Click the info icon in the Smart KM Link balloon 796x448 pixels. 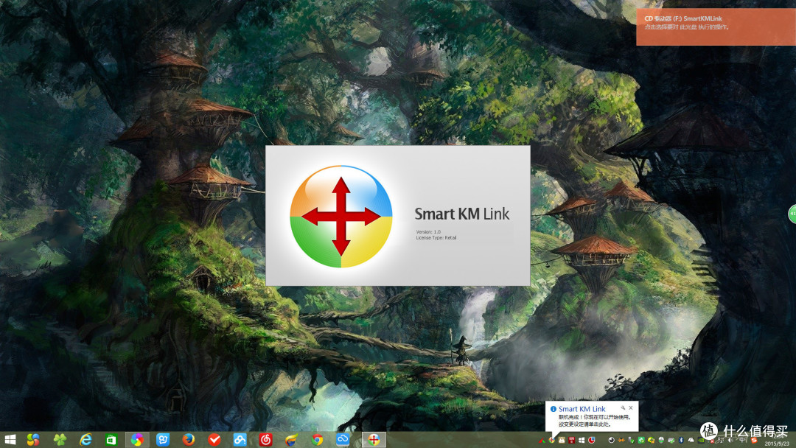tap(554, 408)
